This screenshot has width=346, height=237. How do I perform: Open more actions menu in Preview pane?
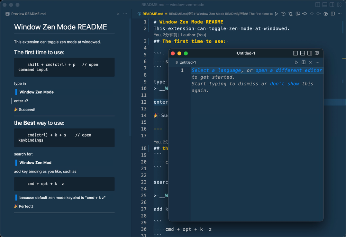pyautogui.click(x=125, y=14)
